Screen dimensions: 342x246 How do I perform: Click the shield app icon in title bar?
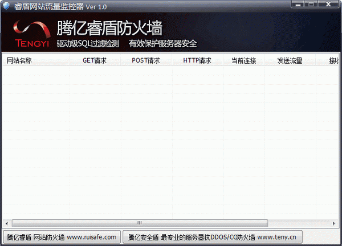6,6
